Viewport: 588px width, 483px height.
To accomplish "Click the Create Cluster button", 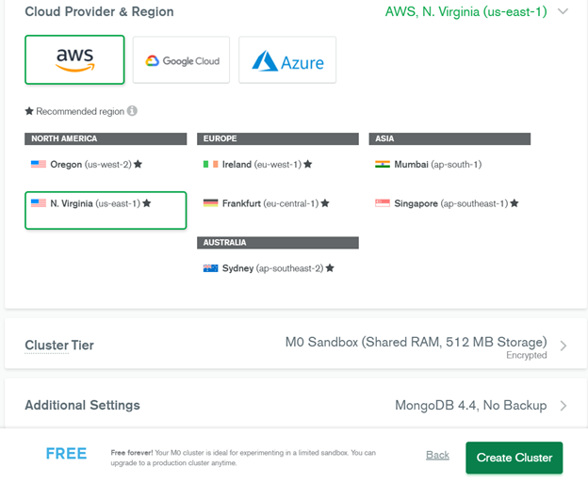I will (514, 458).
